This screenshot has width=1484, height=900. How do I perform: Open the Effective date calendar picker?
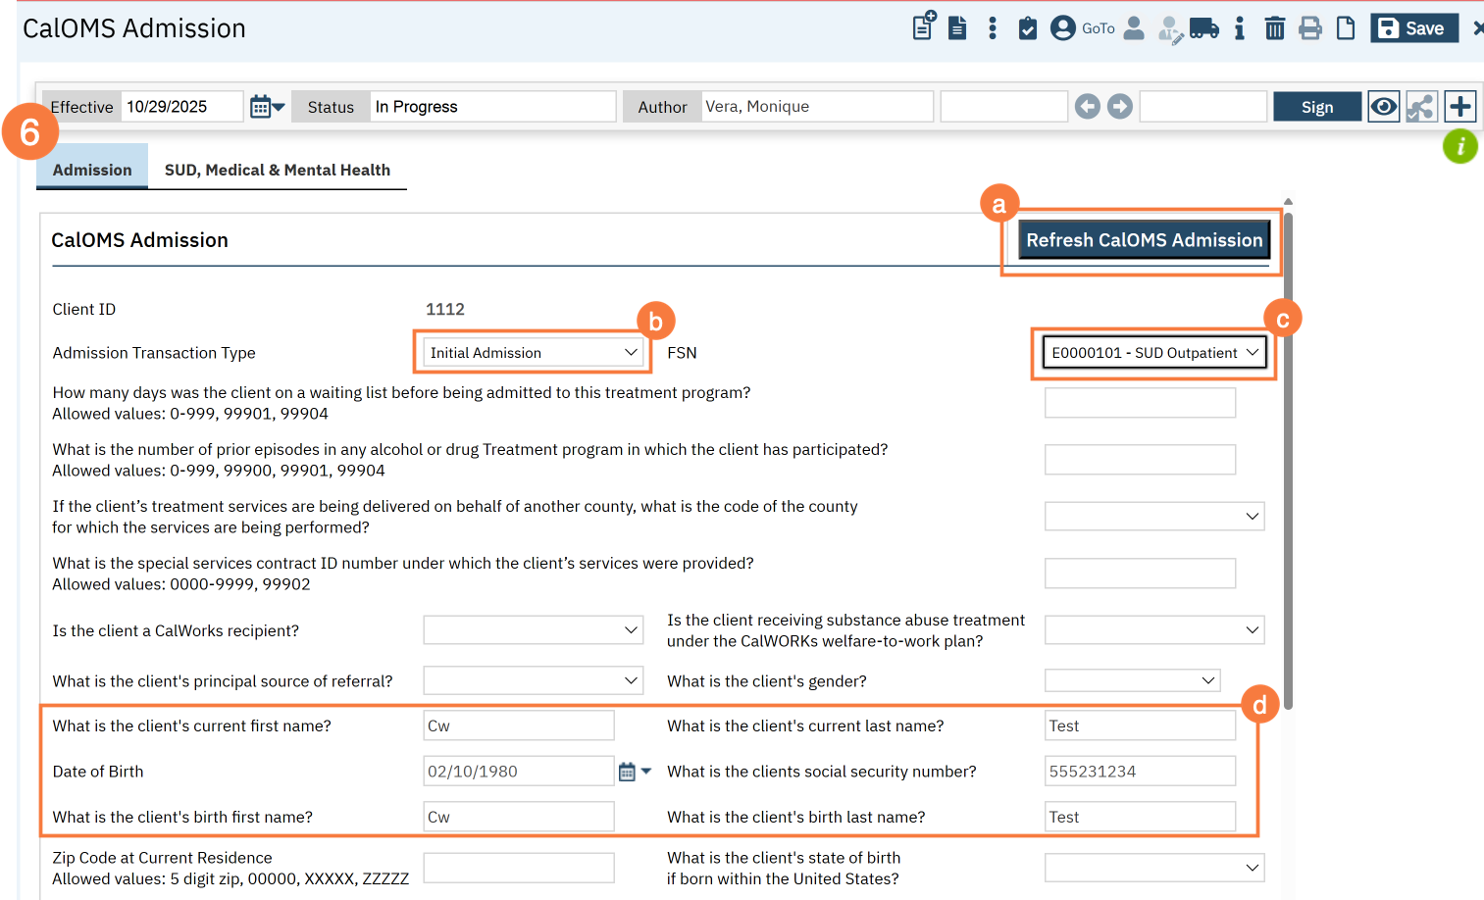[x=266, y=107]
